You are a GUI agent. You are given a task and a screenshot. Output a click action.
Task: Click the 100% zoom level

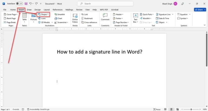point(205,109)
